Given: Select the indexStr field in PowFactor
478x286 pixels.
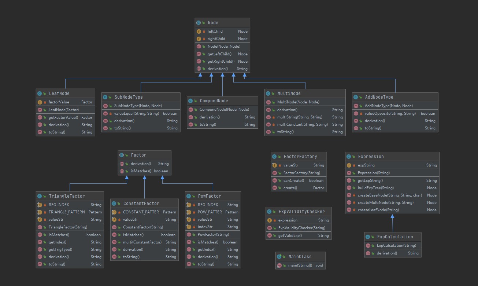Looking at the screenshot, I should pos(213,227).
